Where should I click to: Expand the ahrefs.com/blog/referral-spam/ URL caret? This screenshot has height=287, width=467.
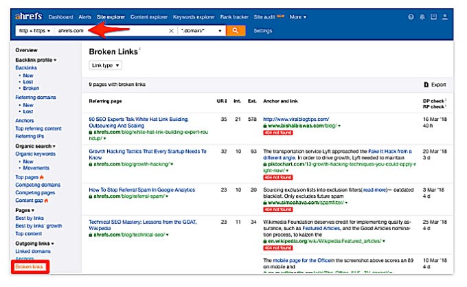tap(167, 196)
